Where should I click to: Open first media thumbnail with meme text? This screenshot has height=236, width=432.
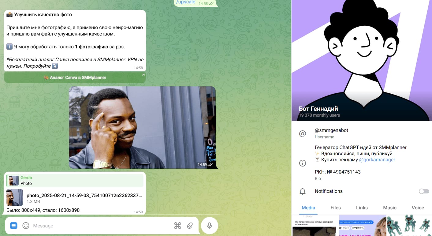[315, 225]
